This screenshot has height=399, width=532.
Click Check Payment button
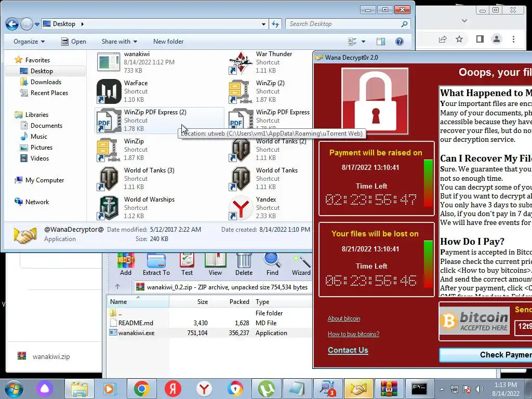coord(486,355)
